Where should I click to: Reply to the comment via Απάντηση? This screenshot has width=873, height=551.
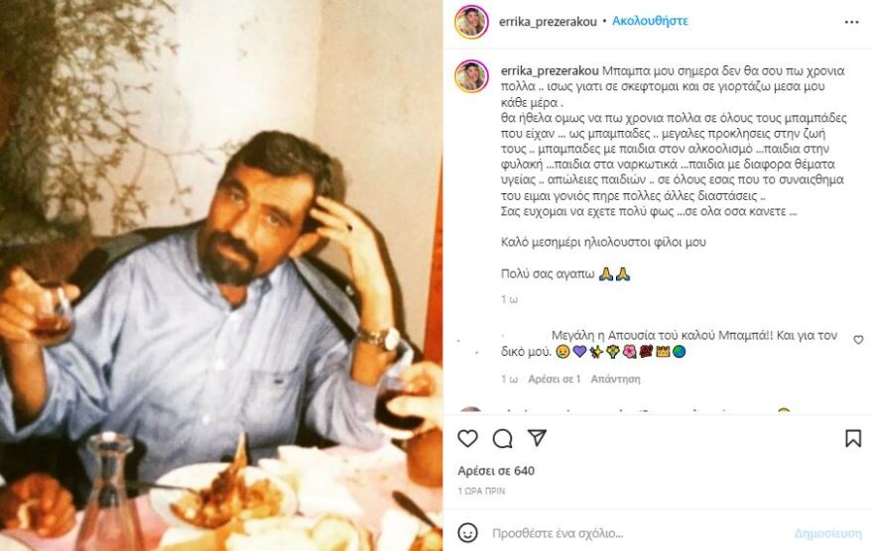click(x=615, y=379)
